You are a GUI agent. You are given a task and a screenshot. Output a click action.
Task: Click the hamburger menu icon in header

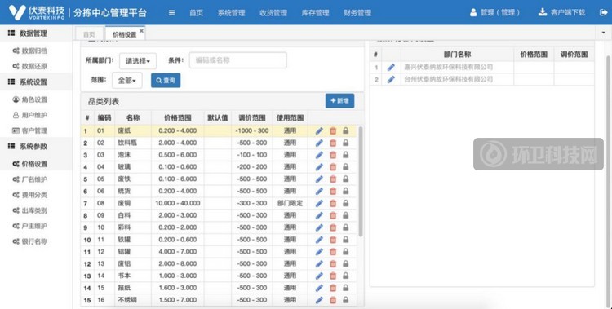[171, 12]
